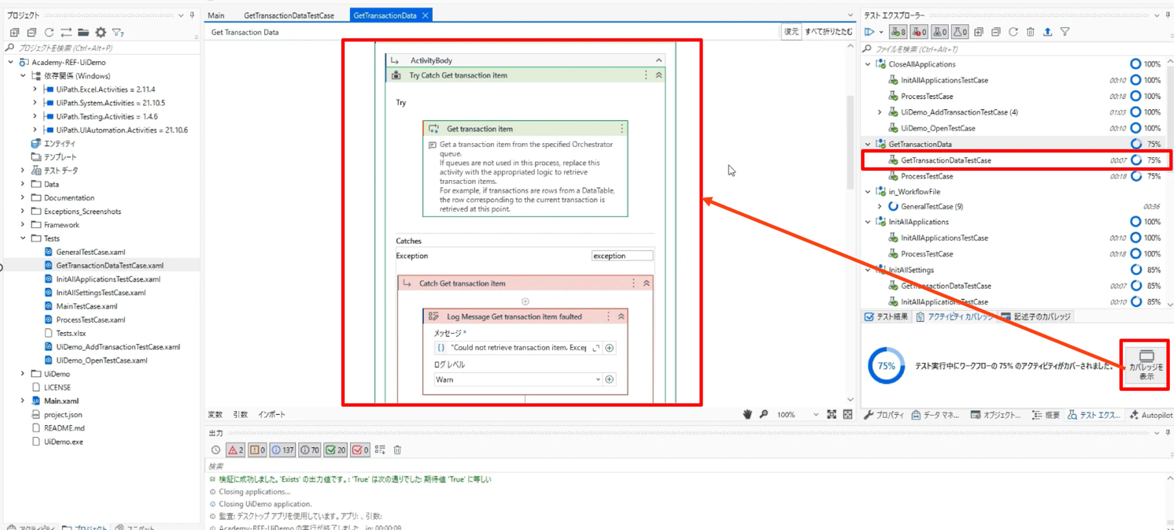This screenshot has width=1174, height=530.
Task: Click the upload icon in Test Explorer toolbar
Action: [1047, 32]
